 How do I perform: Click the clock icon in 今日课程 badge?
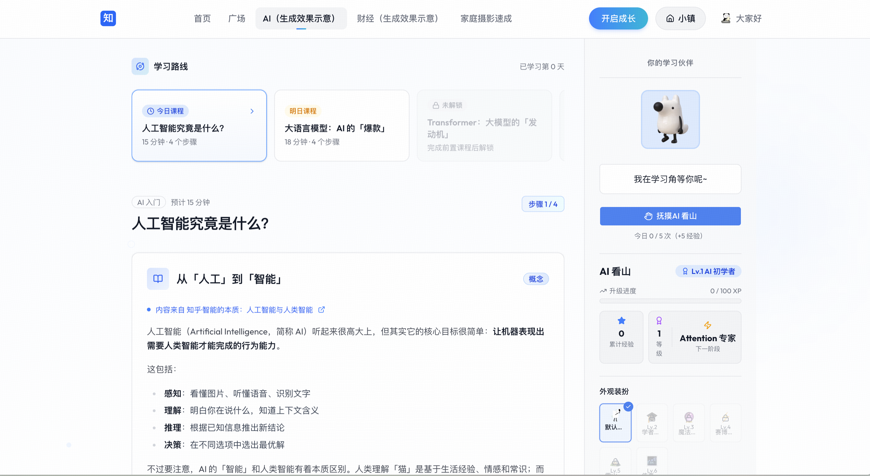click(x=151, y=111)
